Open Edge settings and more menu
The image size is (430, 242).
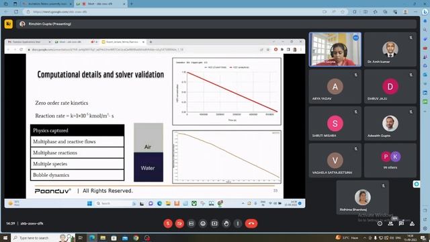point(415,12)
